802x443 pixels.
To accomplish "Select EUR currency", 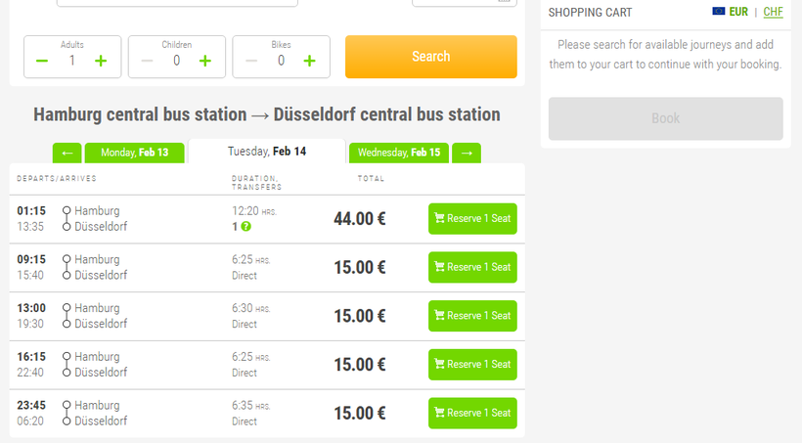I will 732,12.
